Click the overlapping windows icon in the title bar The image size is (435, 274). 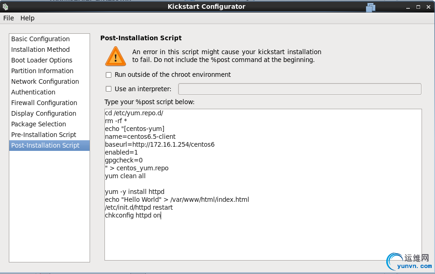(370, 7)
